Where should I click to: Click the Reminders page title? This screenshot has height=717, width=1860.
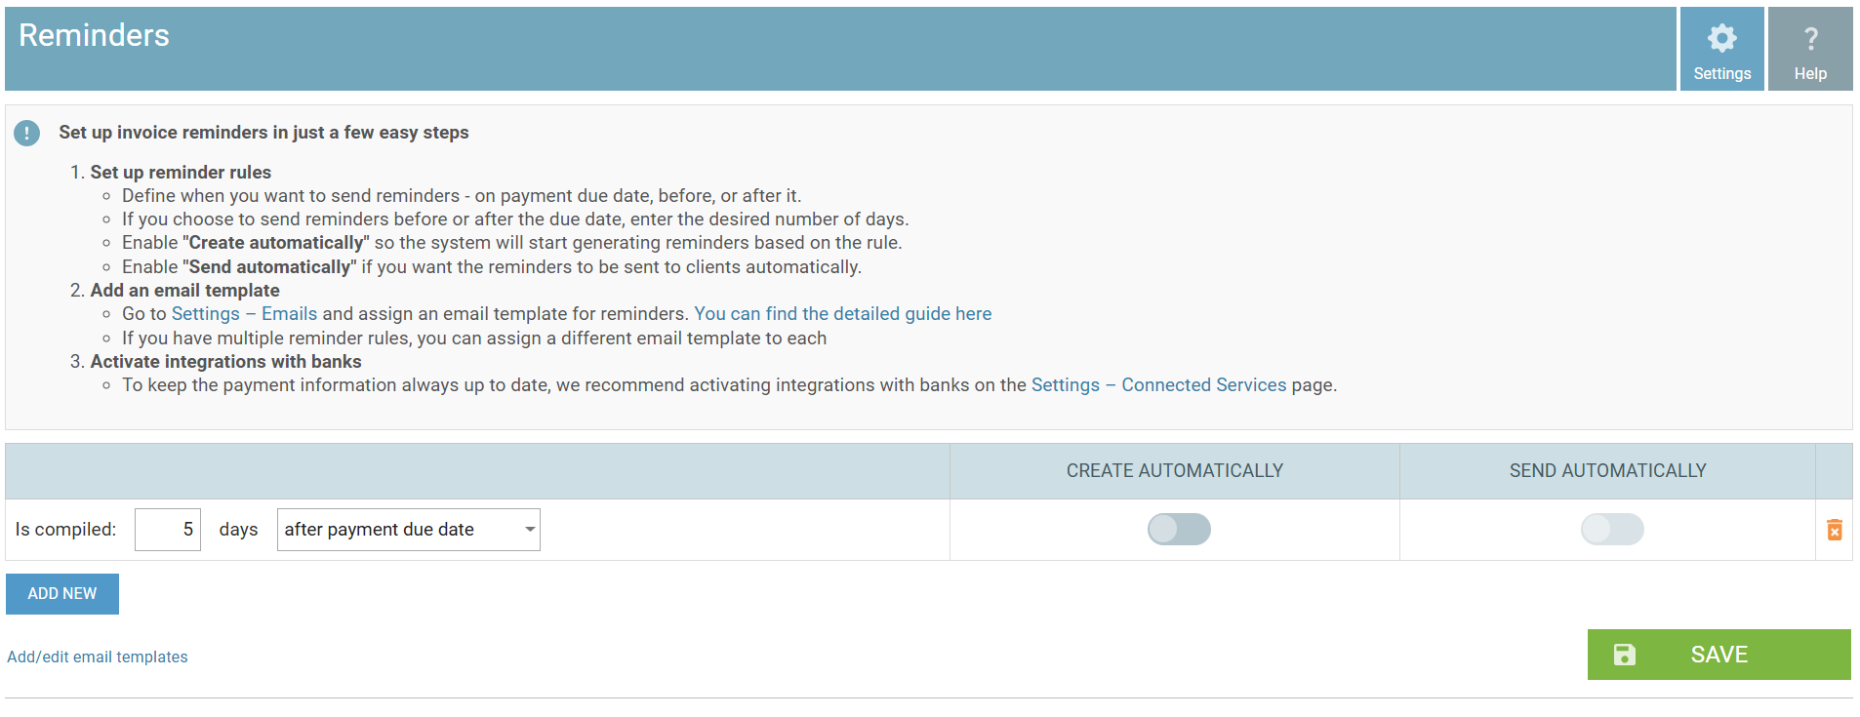point(94,35)
